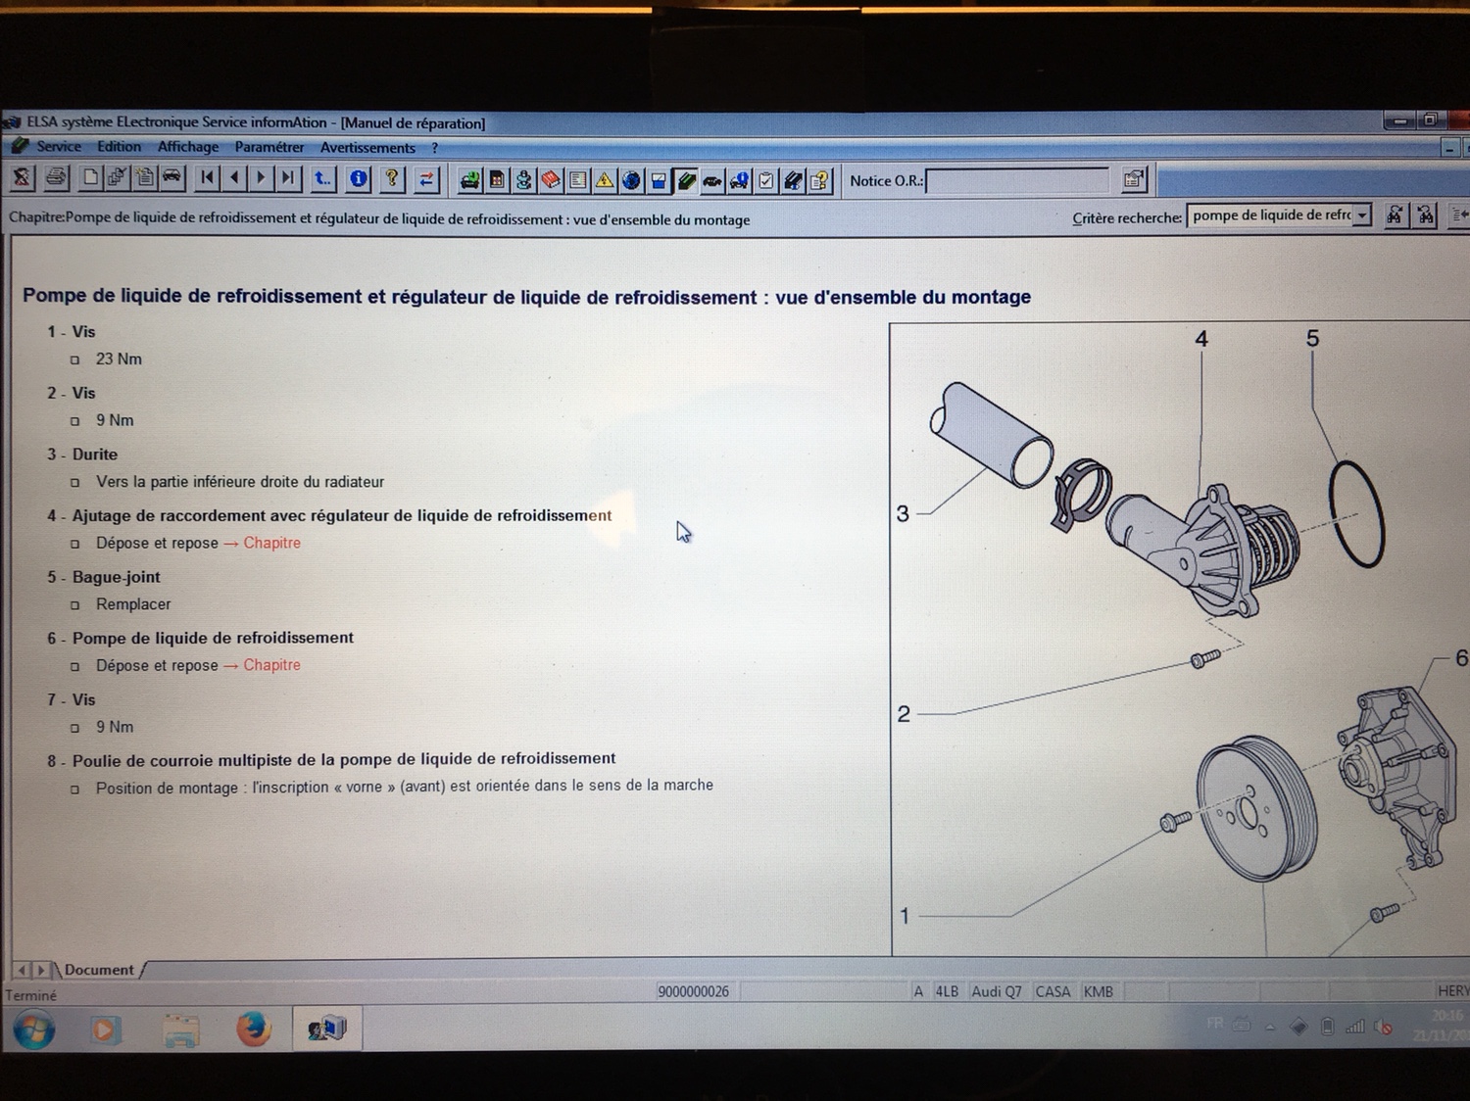Follow the Chapitre link under Pompe de liquide
The width and height of the screenshot is (1470, 1101).
271,665
